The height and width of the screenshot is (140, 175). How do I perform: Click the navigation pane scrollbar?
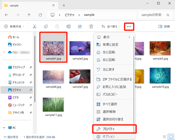pos(35,69)
